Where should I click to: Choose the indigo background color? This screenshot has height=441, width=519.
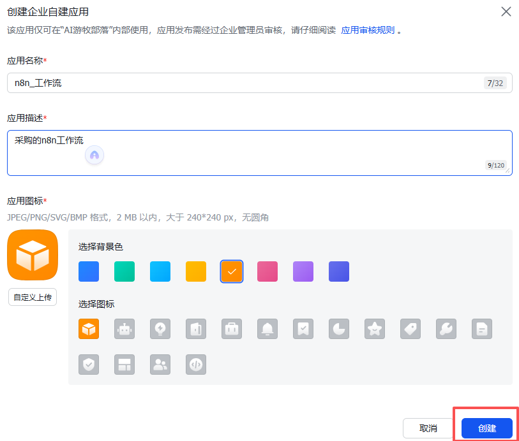(339, 271)
